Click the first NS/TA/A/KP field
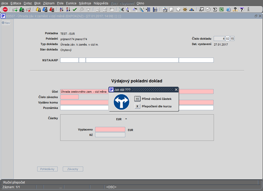 click(x=69, y=60)
